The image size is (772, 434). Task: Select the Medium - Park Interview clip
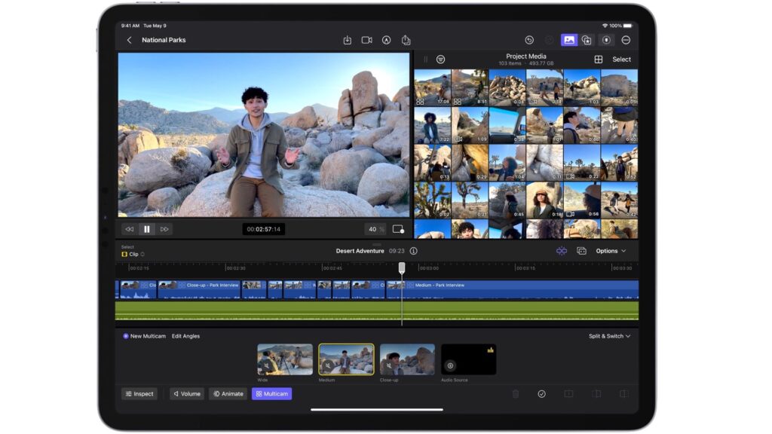tap(512, 289)
